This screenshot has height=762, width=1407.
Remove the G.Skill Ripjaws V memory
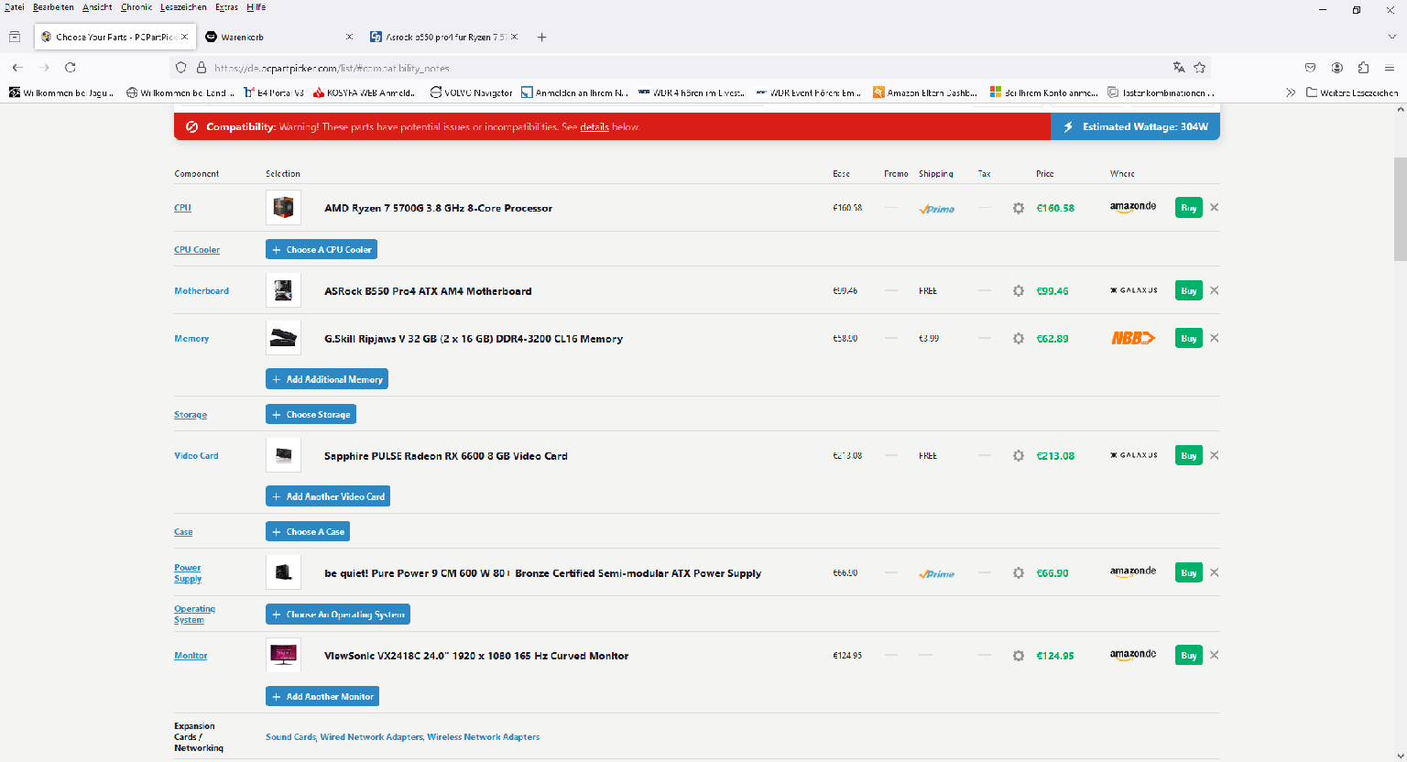pyautogui.click(x=1214, y=338)
